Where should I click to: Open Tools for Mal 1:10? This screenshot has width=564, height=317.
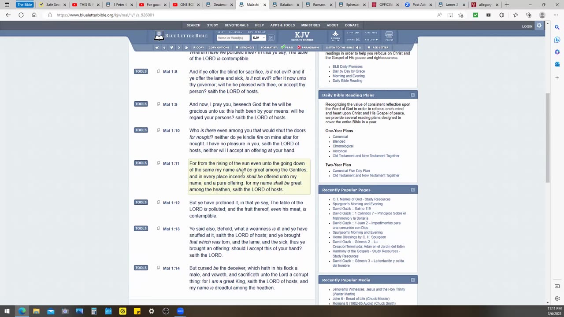coord(141,130)
